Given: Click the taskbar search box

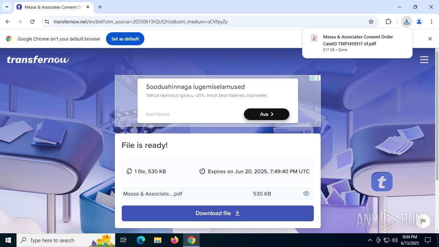Looking at the screenshot, I should [x=66, y=240].
